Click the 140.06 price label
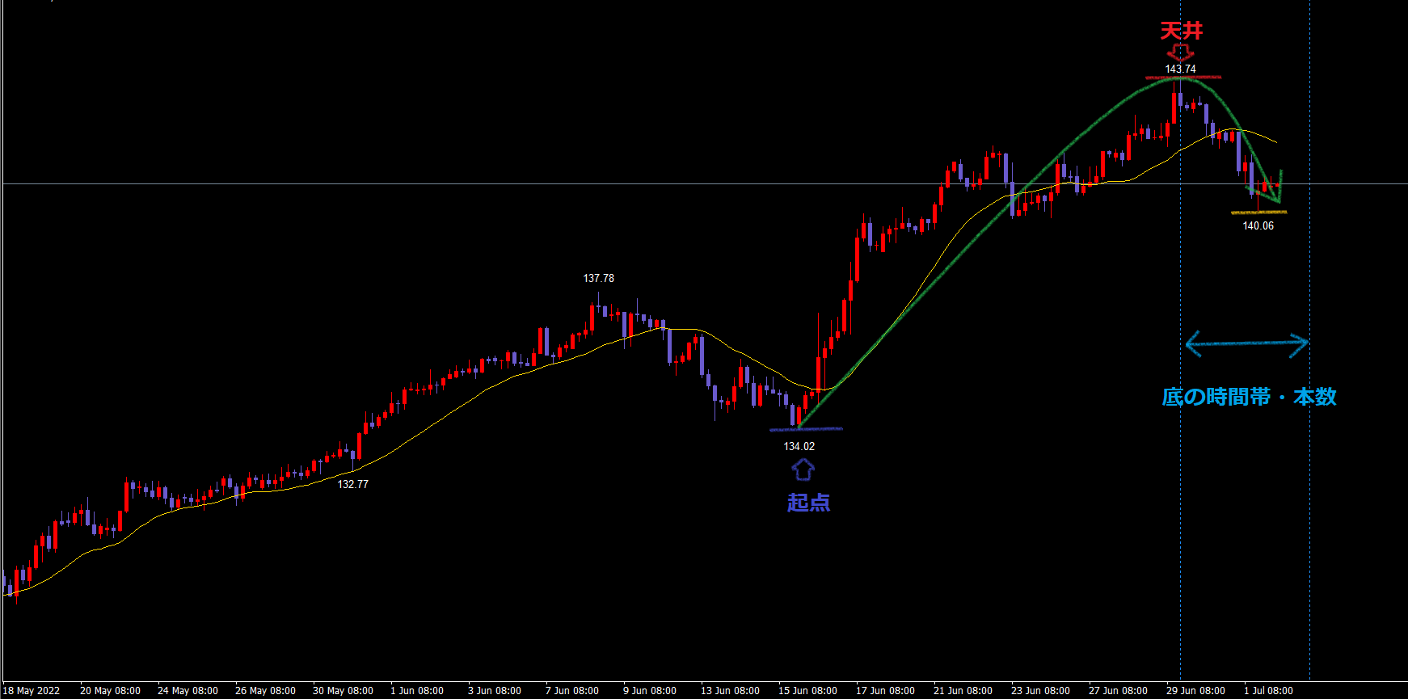This screenshot has width=1408, height=699. tap(1258, 226)
